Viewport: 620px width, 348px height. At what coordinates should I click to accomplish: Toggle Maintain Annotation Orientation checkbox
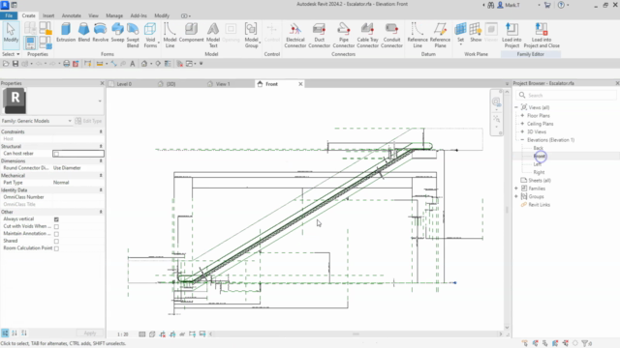point(56,234)
